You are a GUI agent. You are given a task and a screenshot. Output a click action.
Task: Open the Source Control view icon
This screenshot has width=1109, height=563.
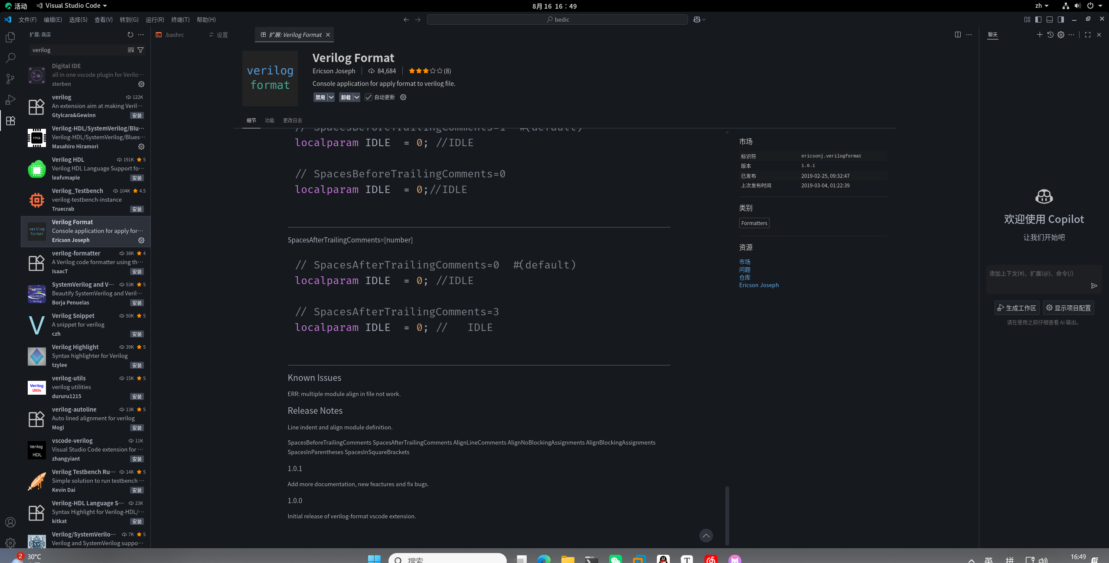pyautogui.click(x=10, y=79)
